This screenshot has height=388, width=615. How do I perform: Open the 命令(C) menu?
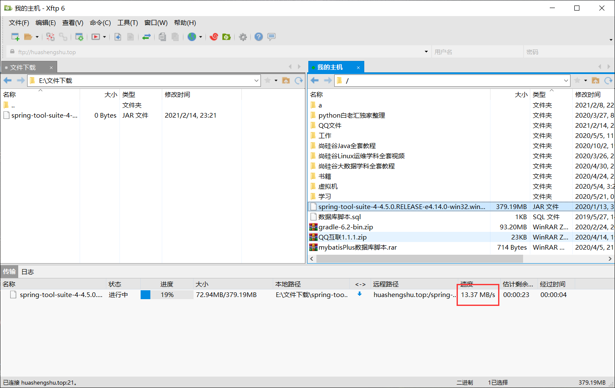(x=100, y=23)
